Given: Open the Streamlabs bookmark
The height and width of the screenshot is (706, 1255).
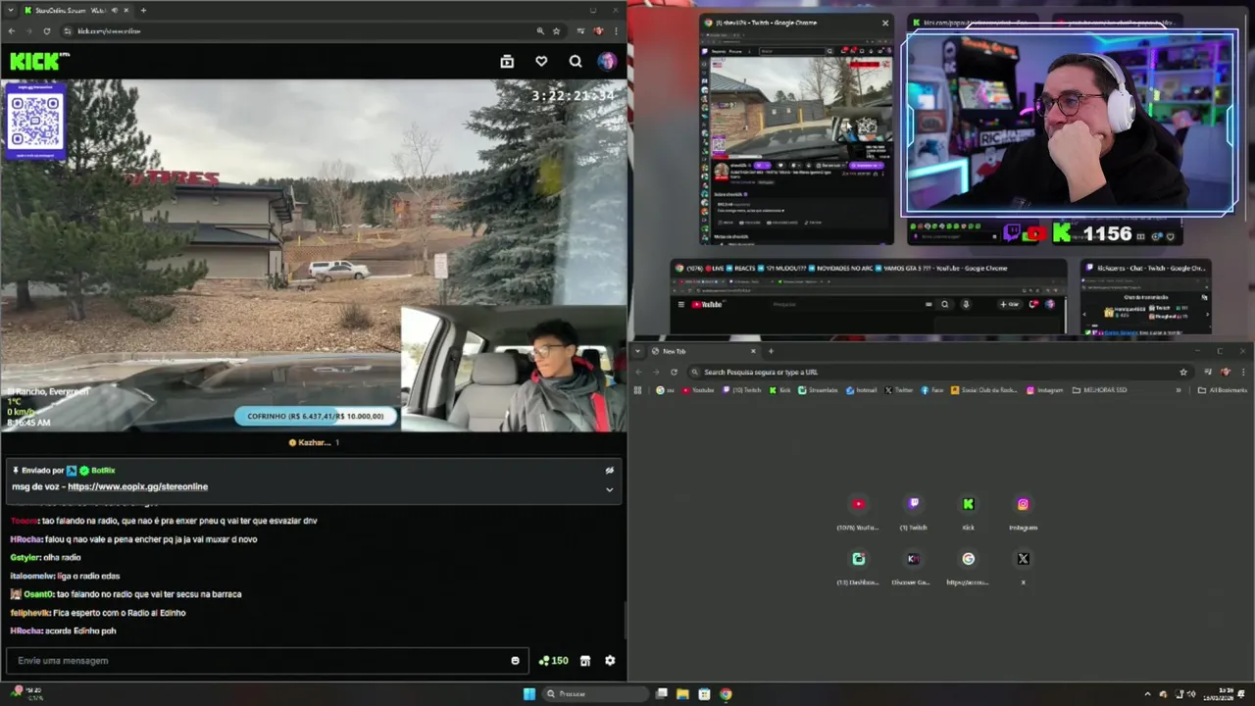Looking at the screenshot, I should pos(819,390).
